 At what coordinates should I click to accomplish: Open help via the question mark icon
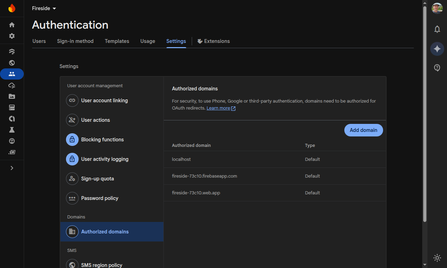437,68
